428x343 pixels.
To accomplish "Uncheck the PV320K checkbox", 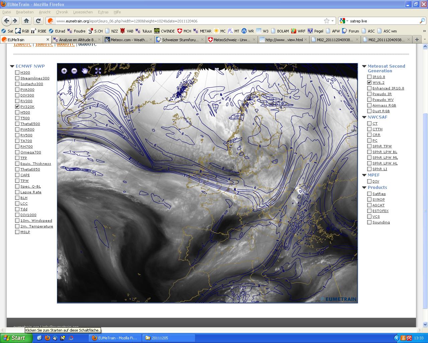I will click(x=17, y=107).
